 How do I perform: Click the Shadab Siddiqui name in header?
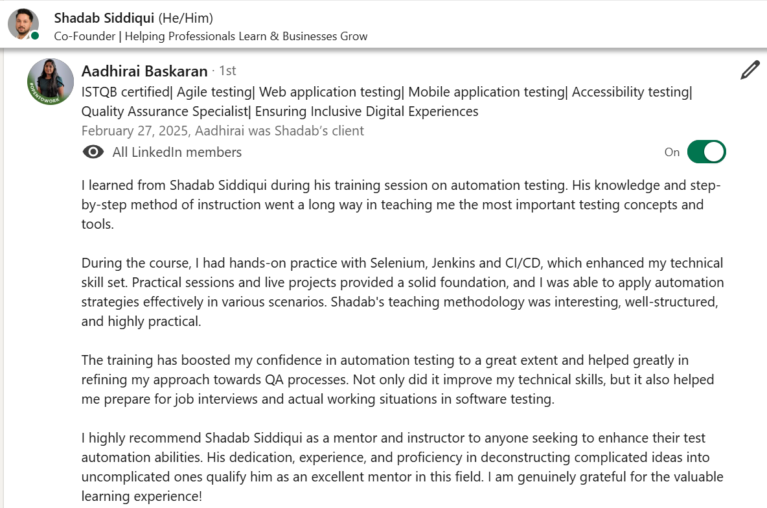tap(104, 18)
